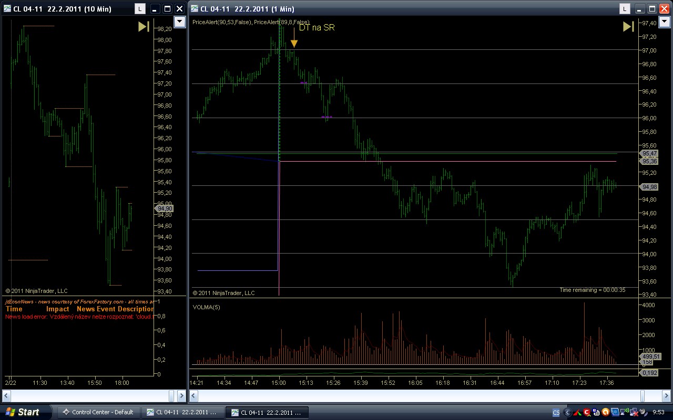Click the CS language indicator in the taskbar
Image resolution: width=673 pixels, height=420 pixels.
click(556, 413)
